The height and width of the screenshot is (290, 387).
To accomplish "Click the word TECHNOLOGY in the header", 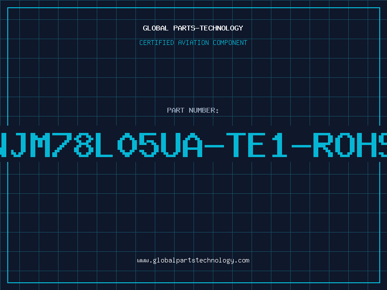I will coord(222,28).
